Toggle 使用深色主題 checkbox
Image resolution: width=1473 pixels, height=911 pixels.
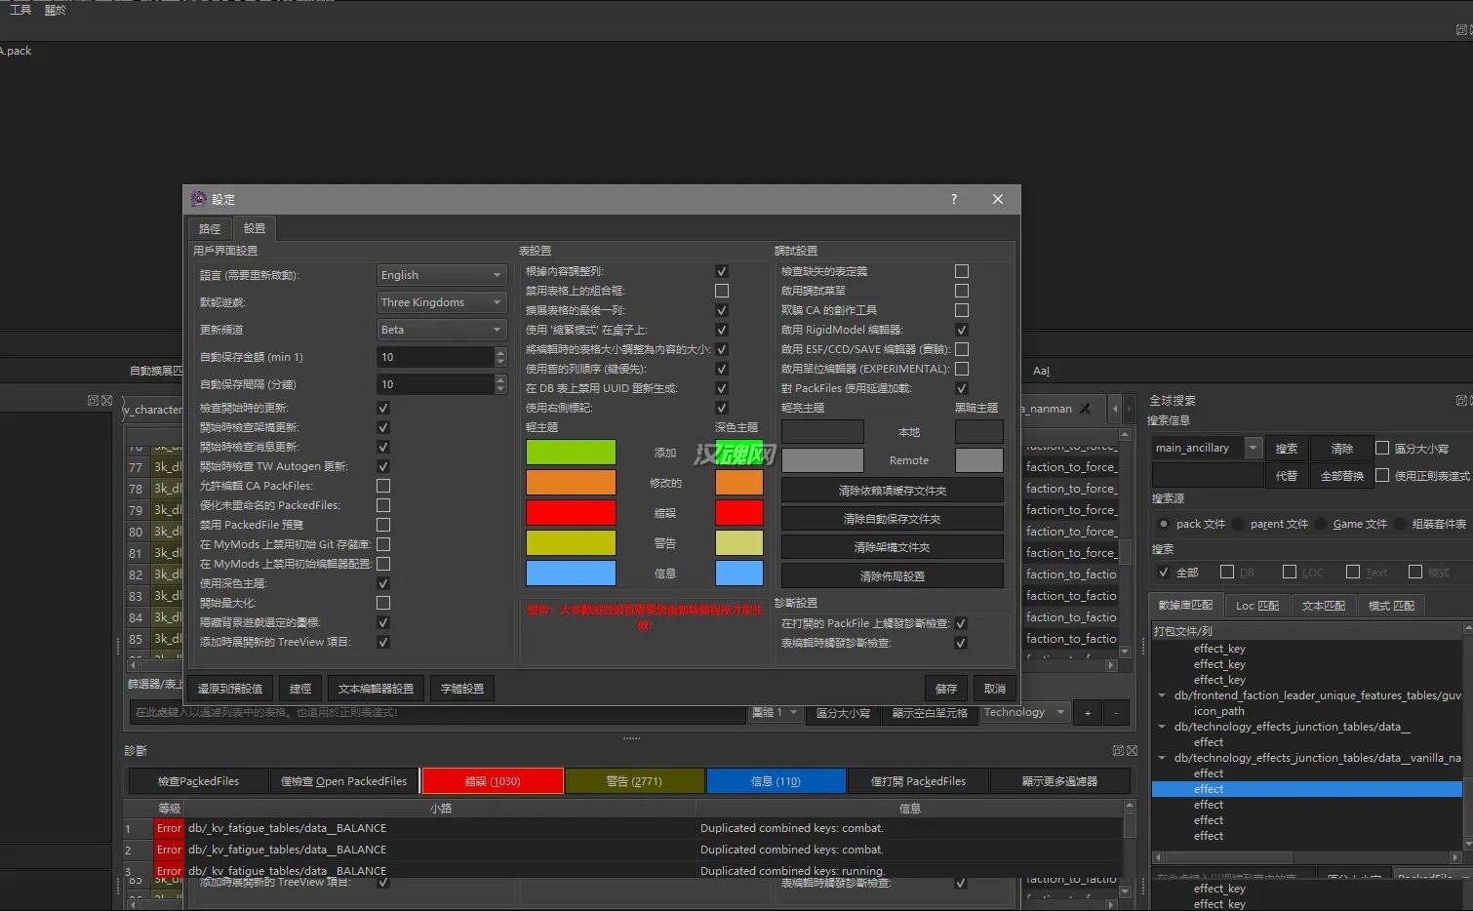pos(383,583)
